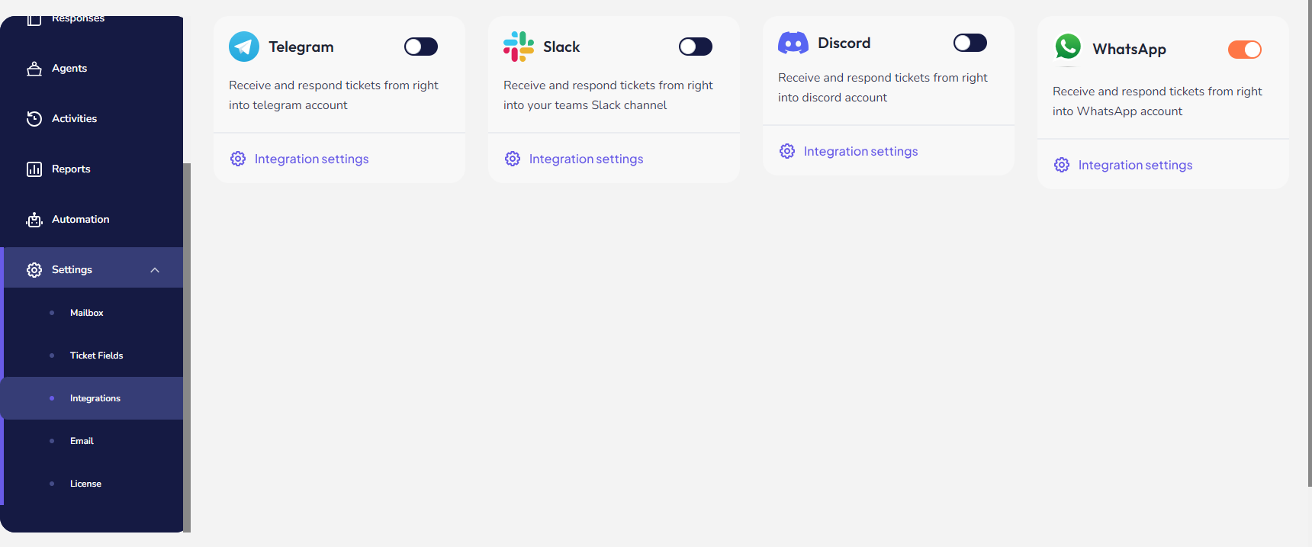
Task: Enable the Telegram integration toggle
Action: tap(421, 47)
